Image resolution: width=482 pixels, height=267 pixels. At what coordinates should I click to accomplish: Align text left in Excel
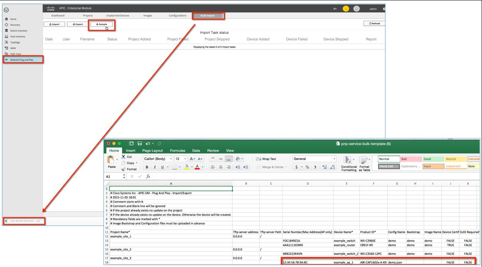point(213,167)
